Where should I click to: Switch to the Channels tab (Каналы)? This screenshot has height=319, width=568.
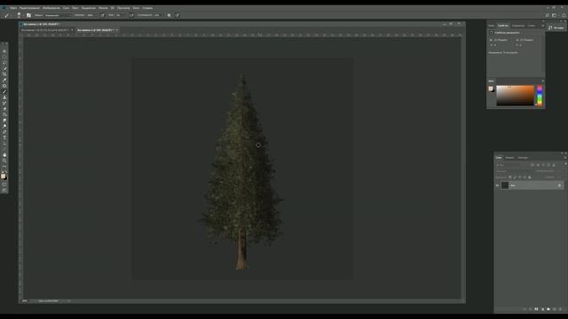click(x=509, y=158)
